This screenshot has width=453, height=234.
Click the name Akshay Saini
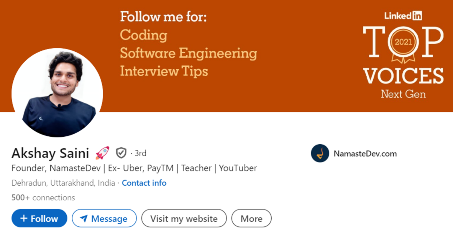point(50,153)
